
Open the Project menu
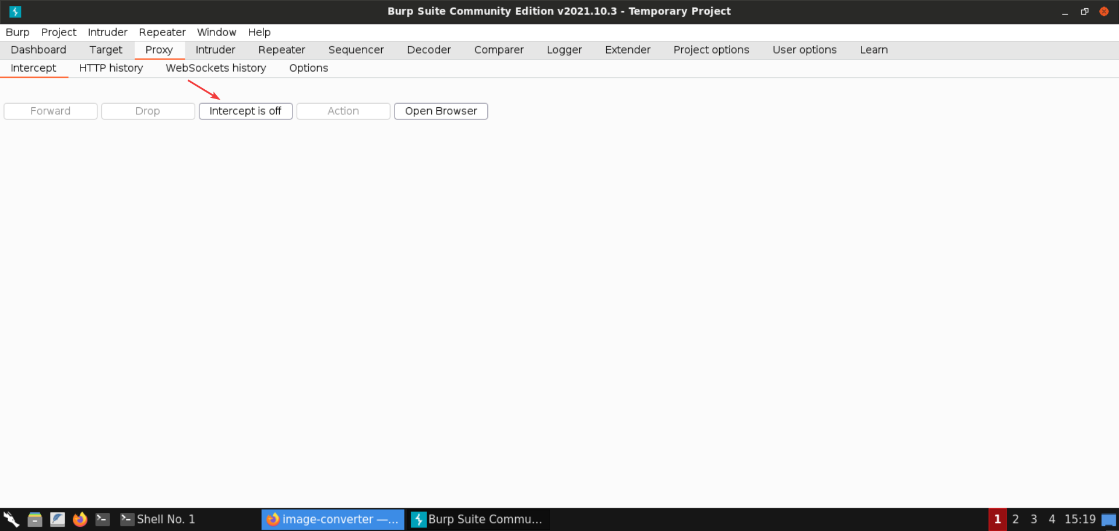pos(59,32)
